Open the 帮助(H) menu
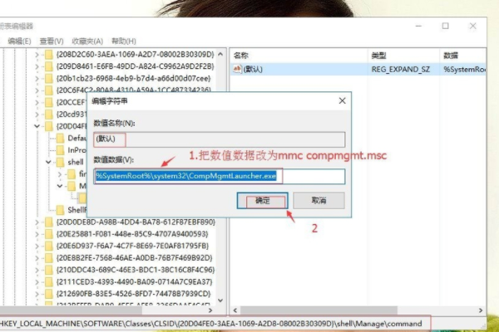499x332 pixels. (124, 41)
